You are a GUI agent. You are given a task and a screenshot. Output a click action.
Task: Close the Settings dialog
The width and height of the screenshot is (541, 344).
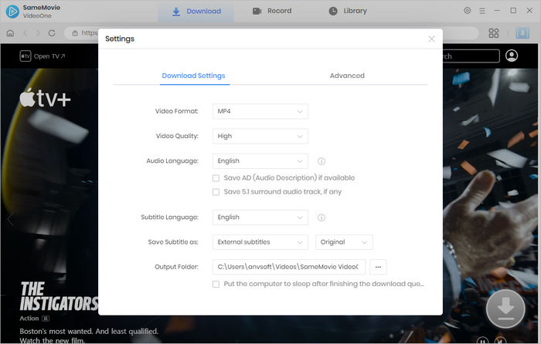tap(431, 39)
